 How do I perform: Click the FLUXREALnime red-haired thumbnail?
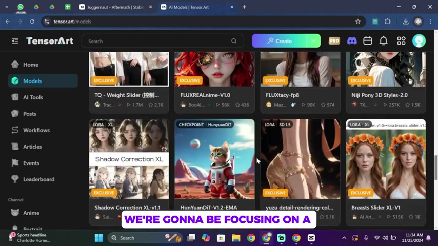[x=214, y=69]
